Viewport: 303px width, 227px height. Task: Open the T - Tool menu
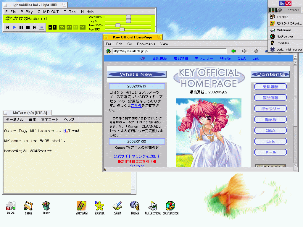pyautogui.click(x=70, y=12)
